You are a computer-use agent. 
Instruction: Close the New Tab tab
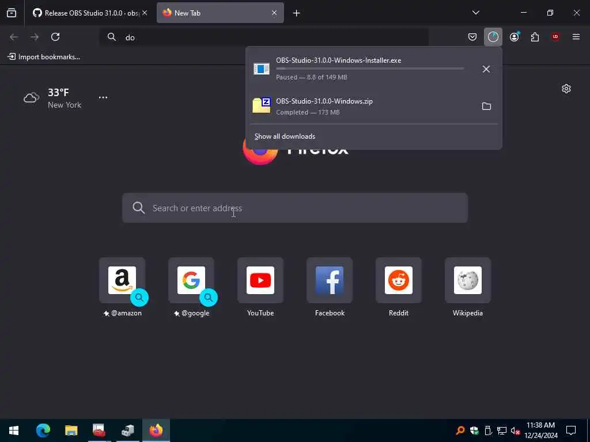[x=274, y=13]
